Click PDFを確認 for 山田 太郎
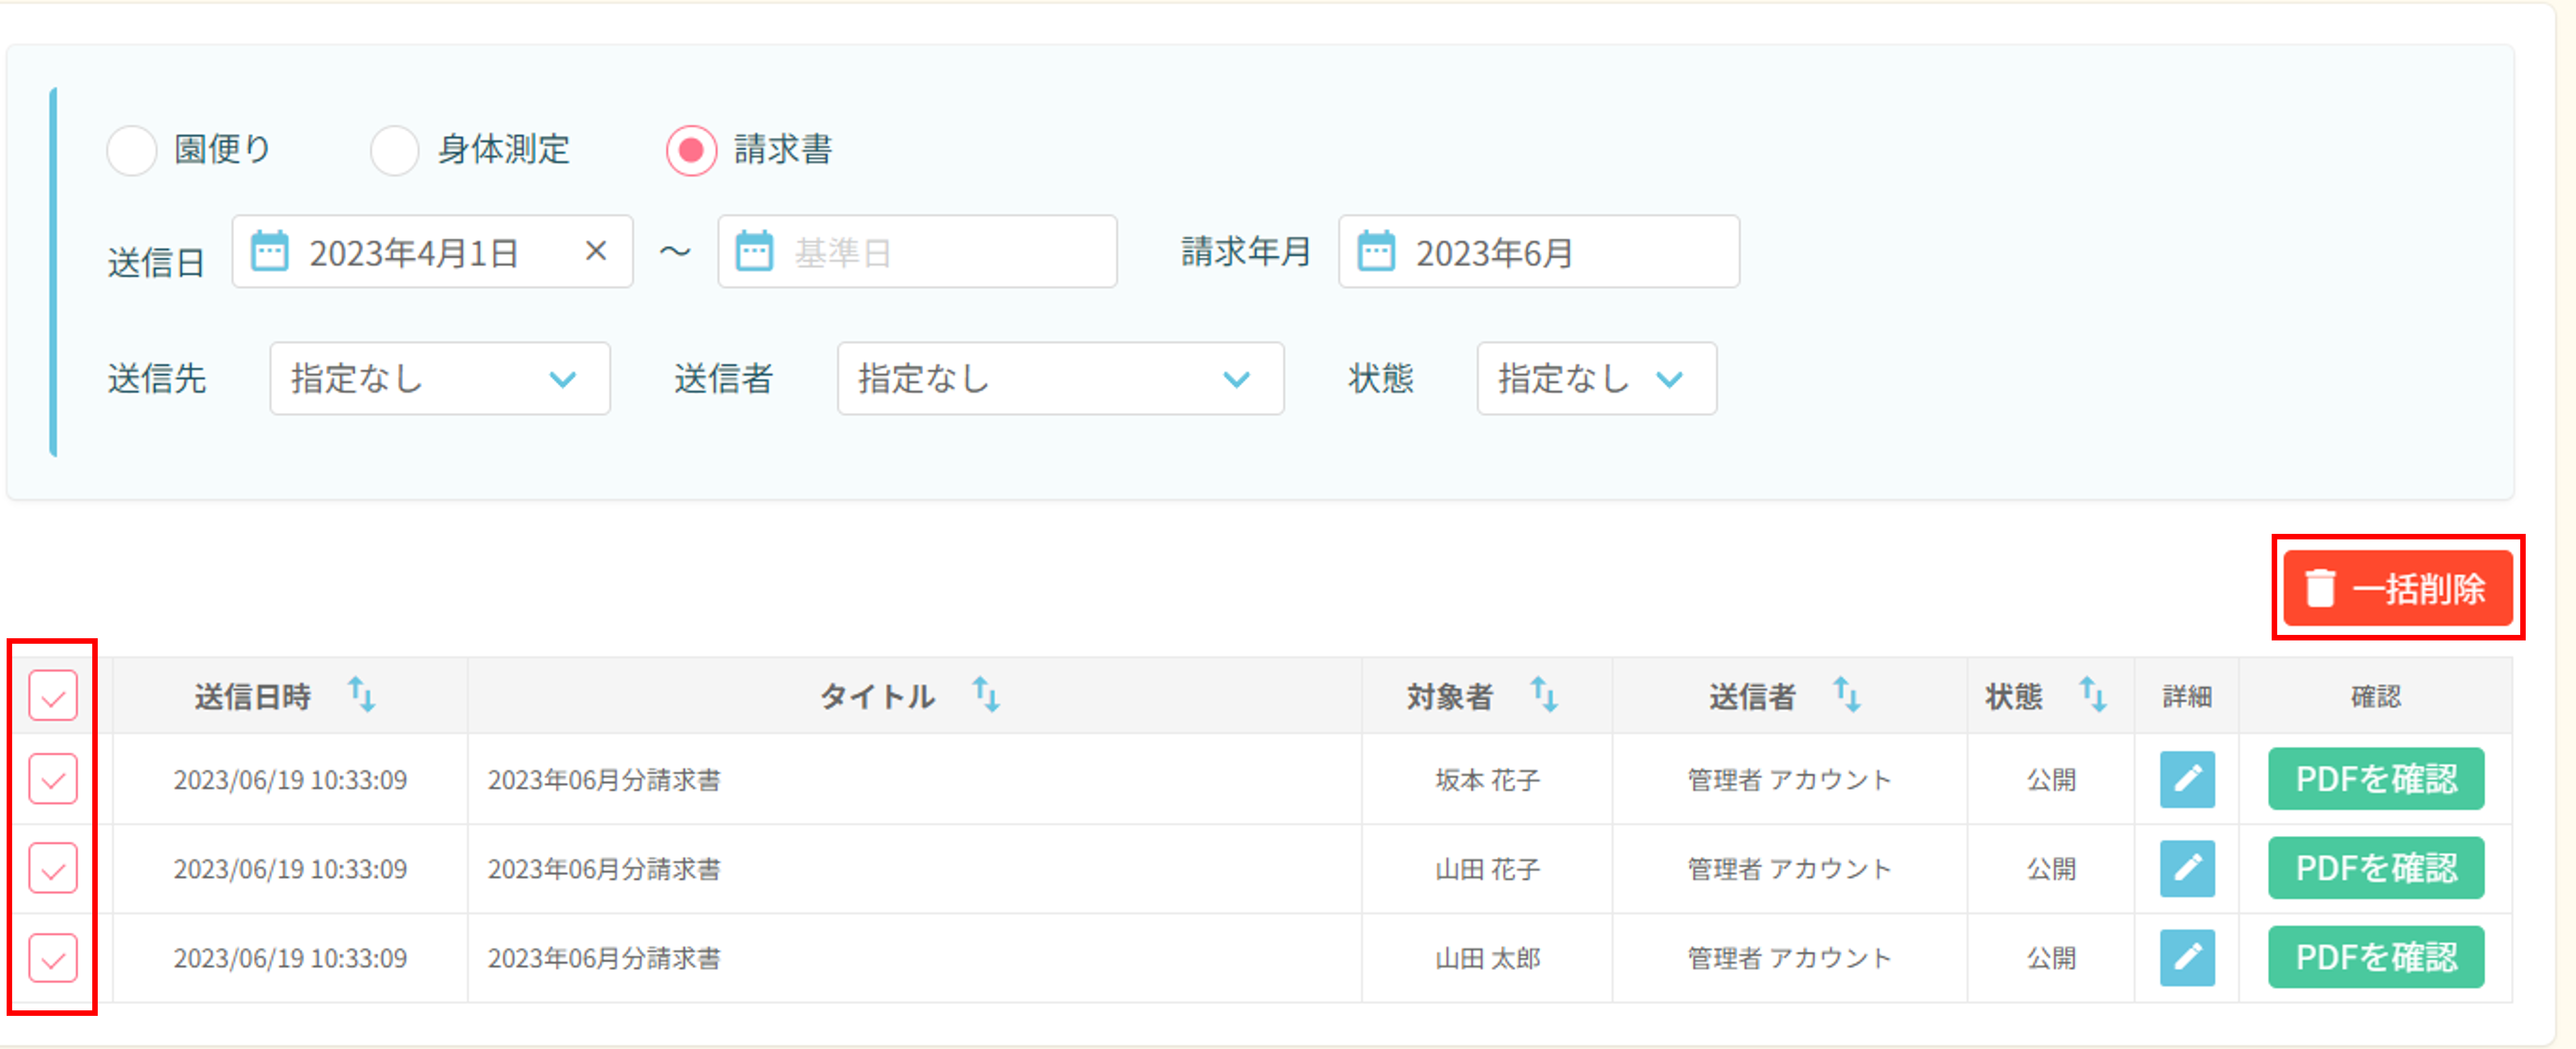2576x1049 pixels. pyautogui.click(x=2376, y=958)
